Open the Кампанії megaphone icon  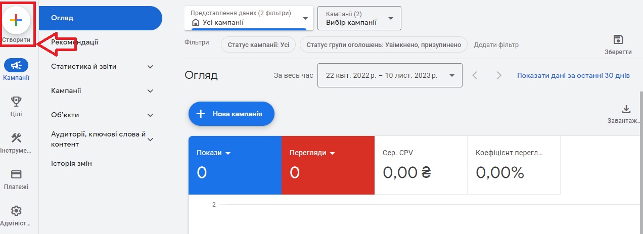click(16, 65)
